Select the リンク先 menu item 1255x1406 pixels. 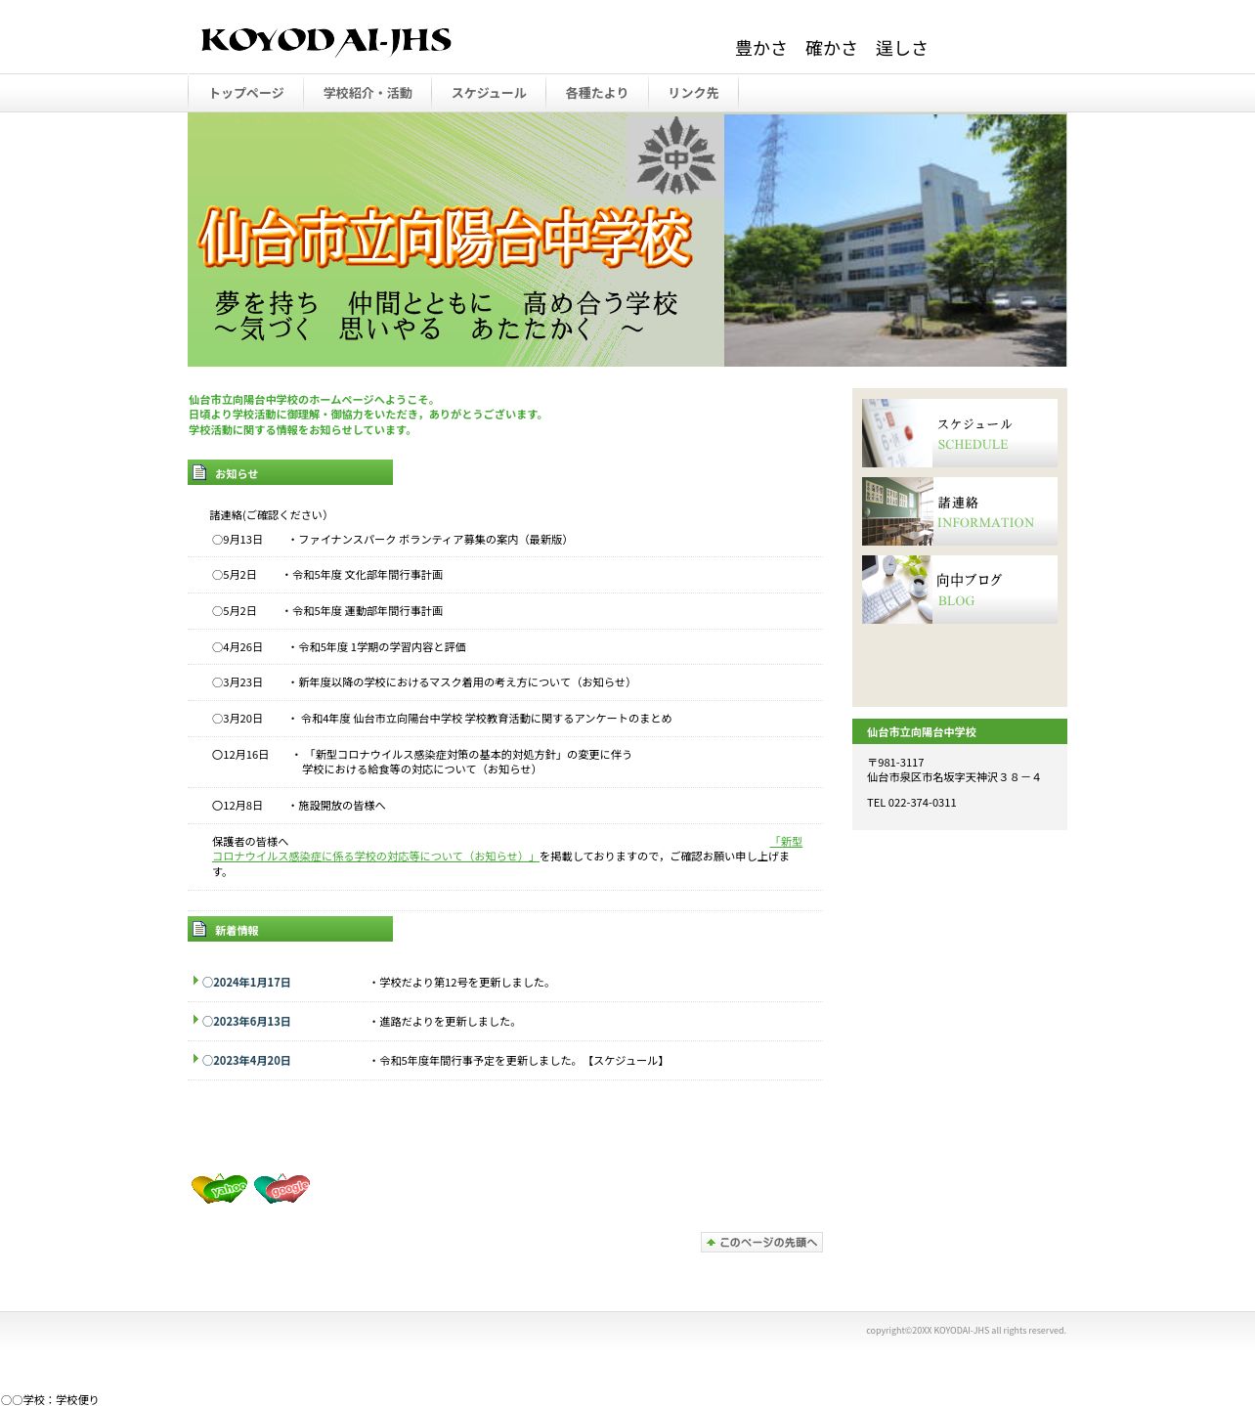pyautogui.click(x=693, y=93)
